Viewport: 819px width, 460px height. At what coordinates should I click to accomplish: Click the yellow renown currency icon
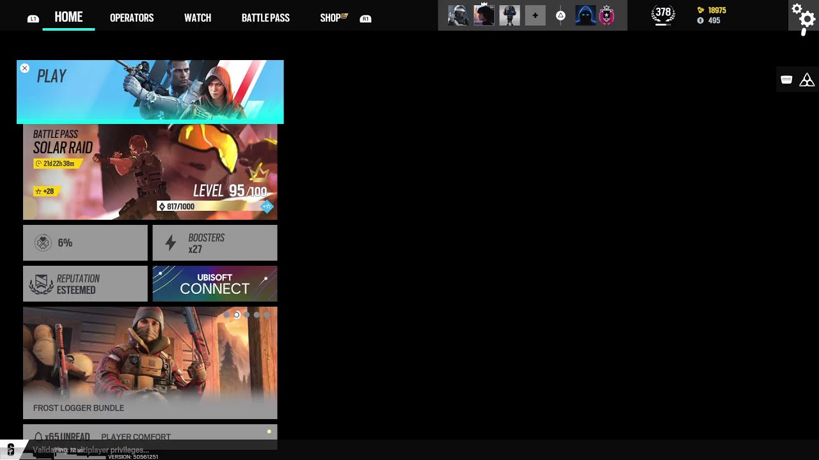point(701,10)
